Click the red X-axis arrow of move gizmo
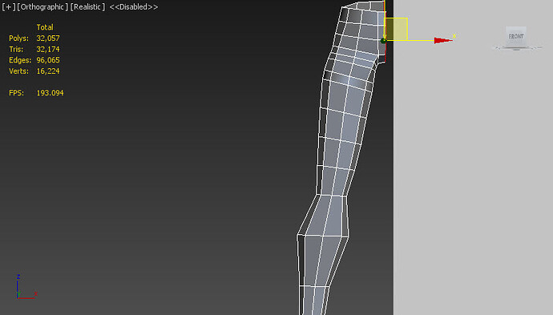553x315 pixels. [443, 41]
